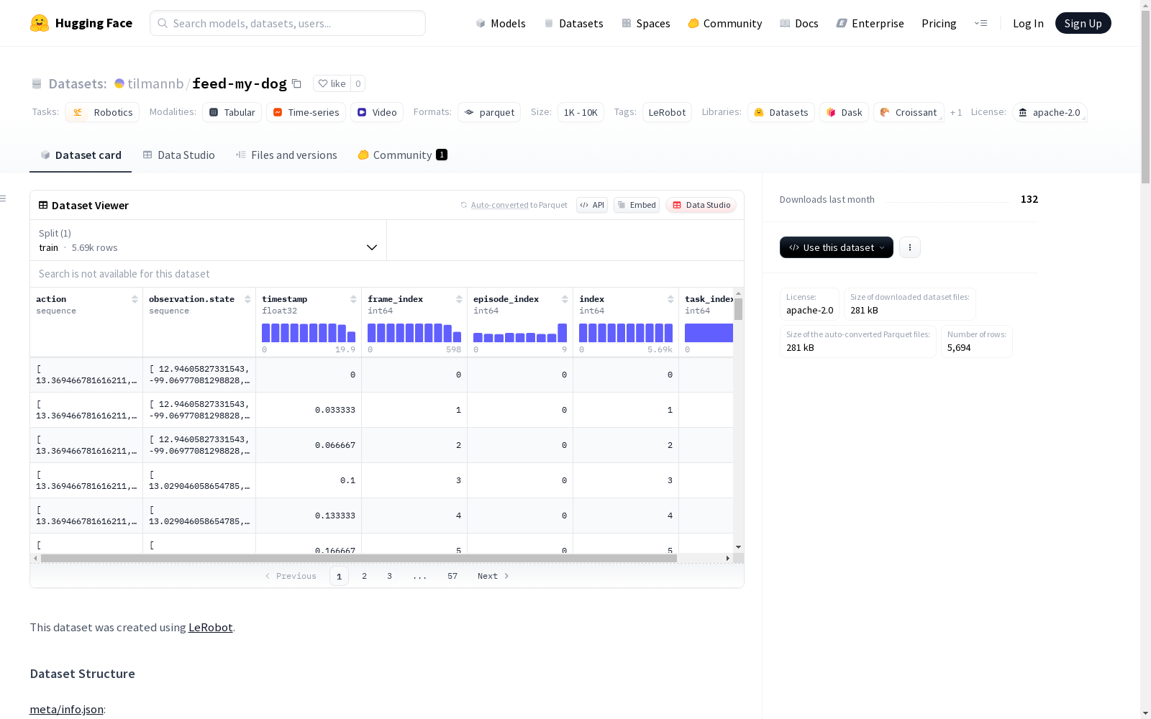This screenshot has width=1151, height=719.
Task: Click the left sidebar table-of-contents icon
Action: pos(4,198)
